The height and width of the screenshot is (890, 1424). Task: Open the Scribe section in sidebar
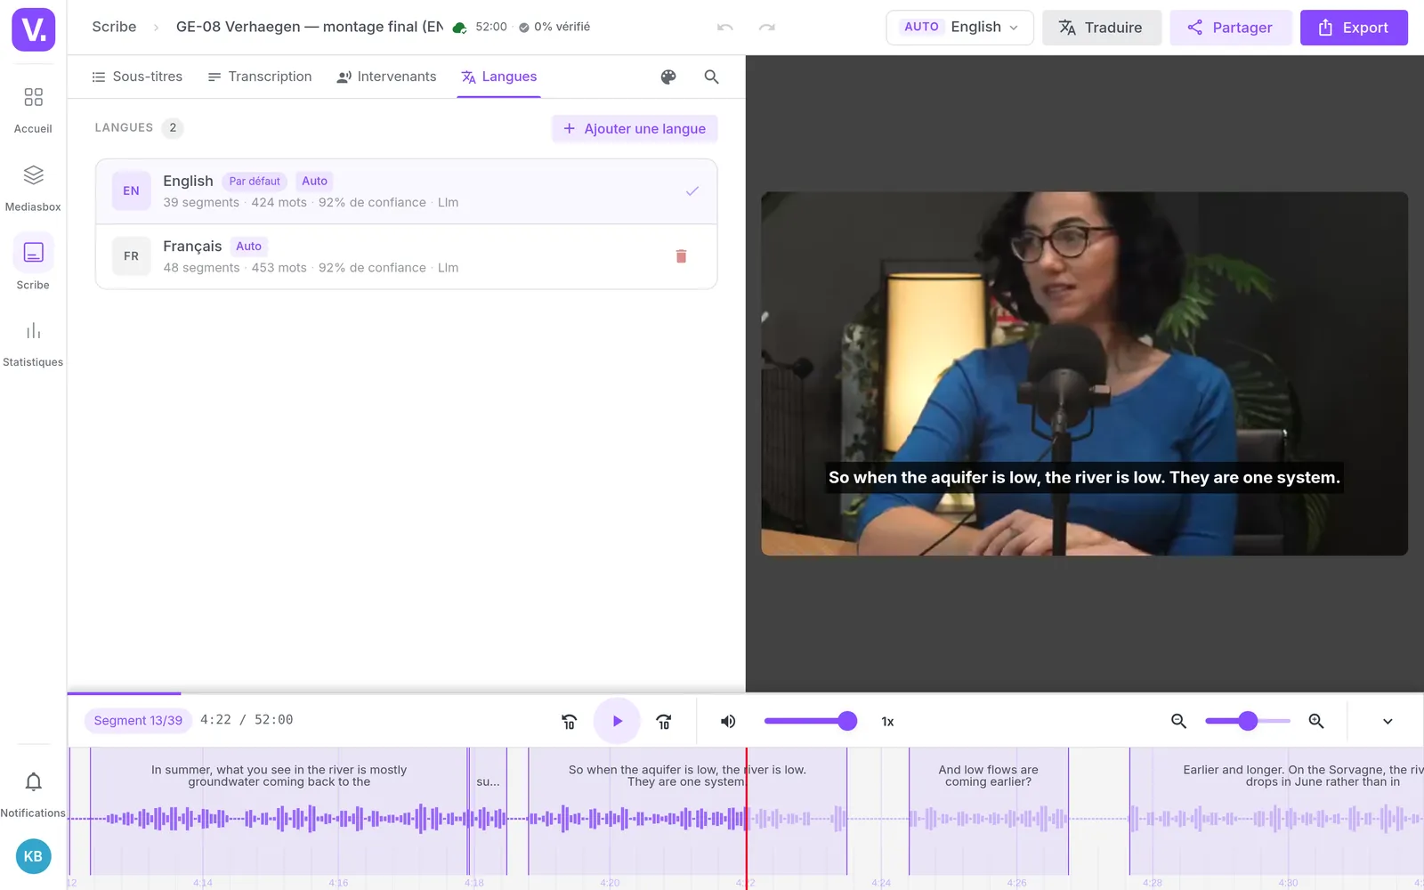pyautogui.click(x=33, y=264)
